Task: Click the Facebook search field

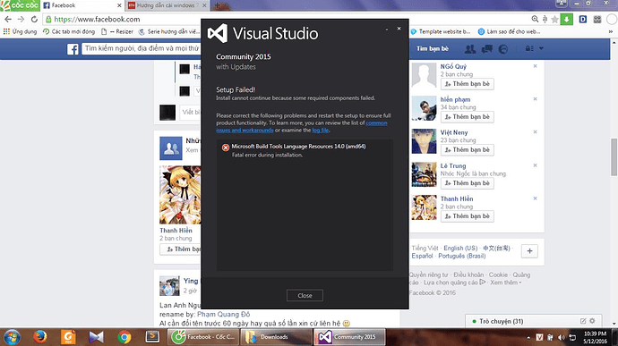Action: pos(142,48)
